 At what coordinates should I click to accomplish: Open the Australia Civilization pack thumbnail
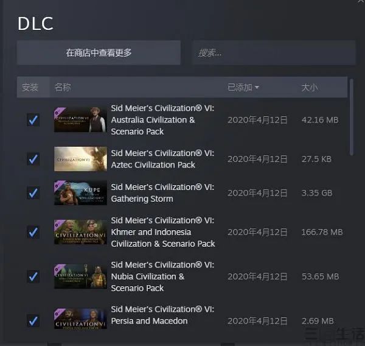coord(80,120)
